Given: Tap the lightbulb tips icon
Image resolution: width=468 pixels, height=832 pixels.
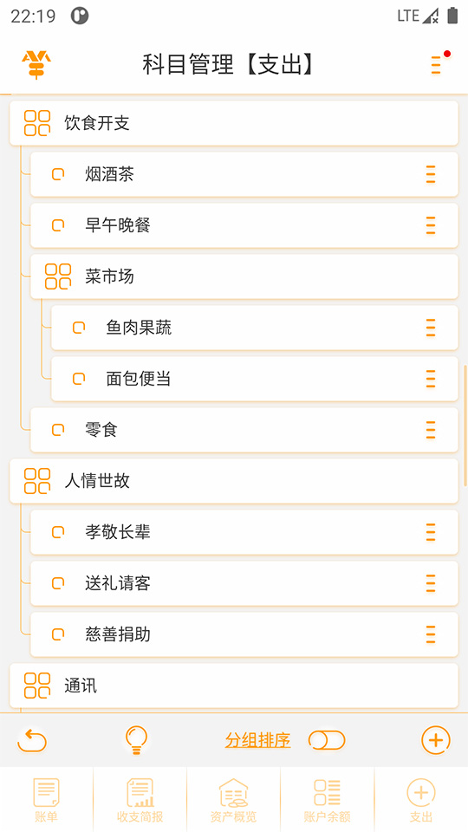Looking at the screenshot, I should (x=136, y=740).
